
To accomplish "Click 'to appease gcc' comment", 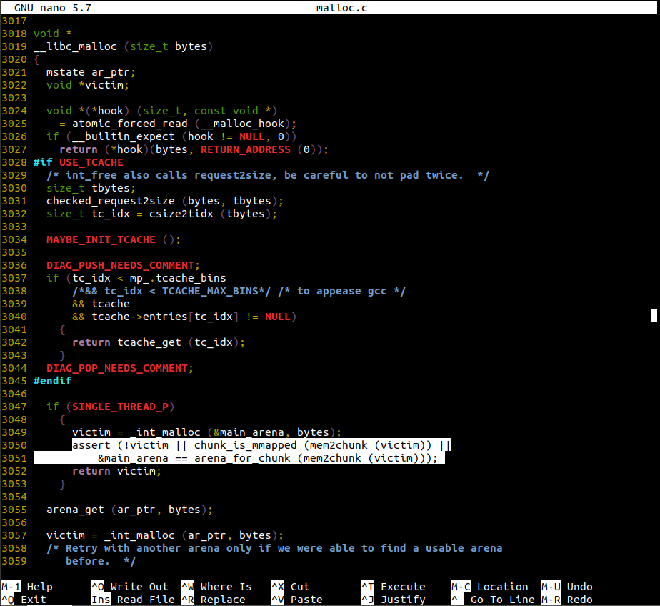I will (x=341, y=291).
